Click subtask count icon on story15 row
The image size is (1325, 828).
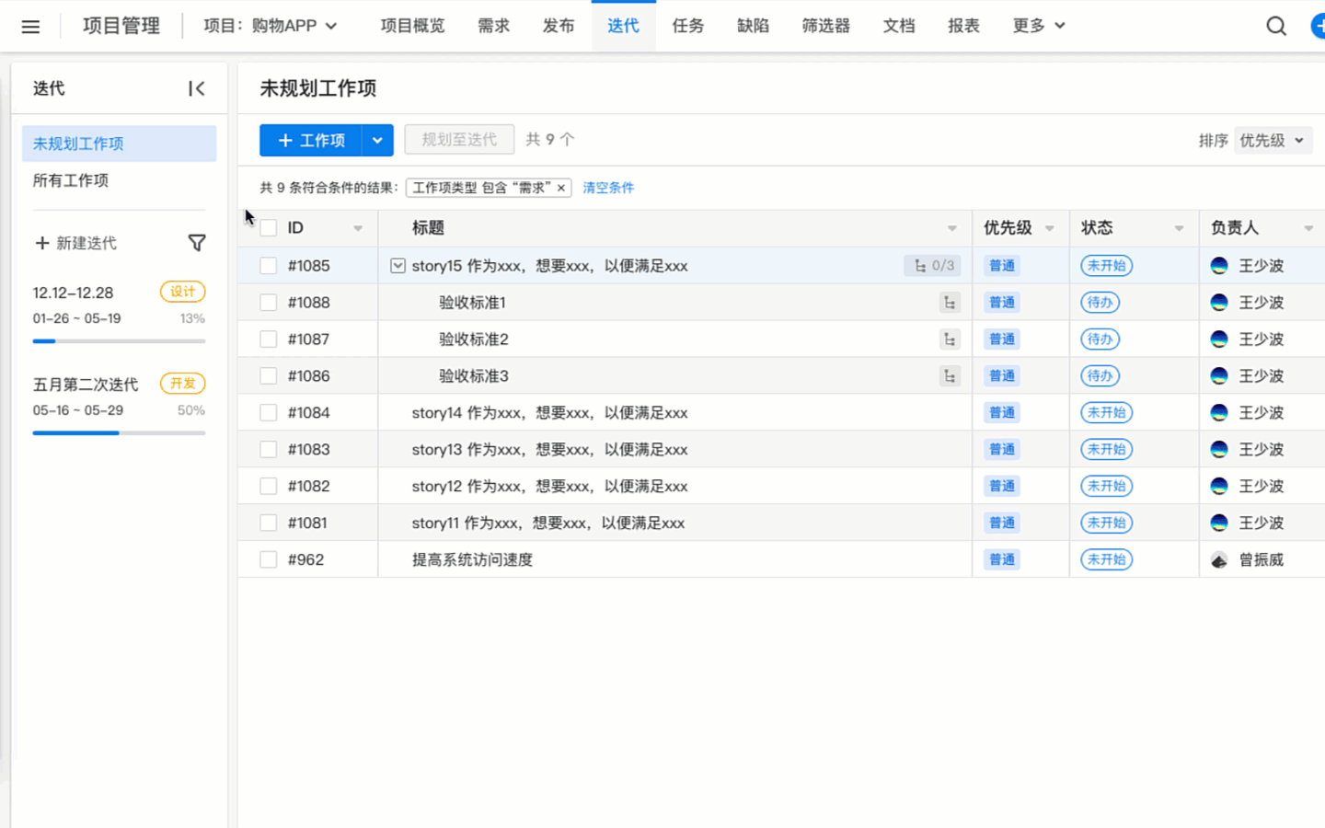(932, 266)
